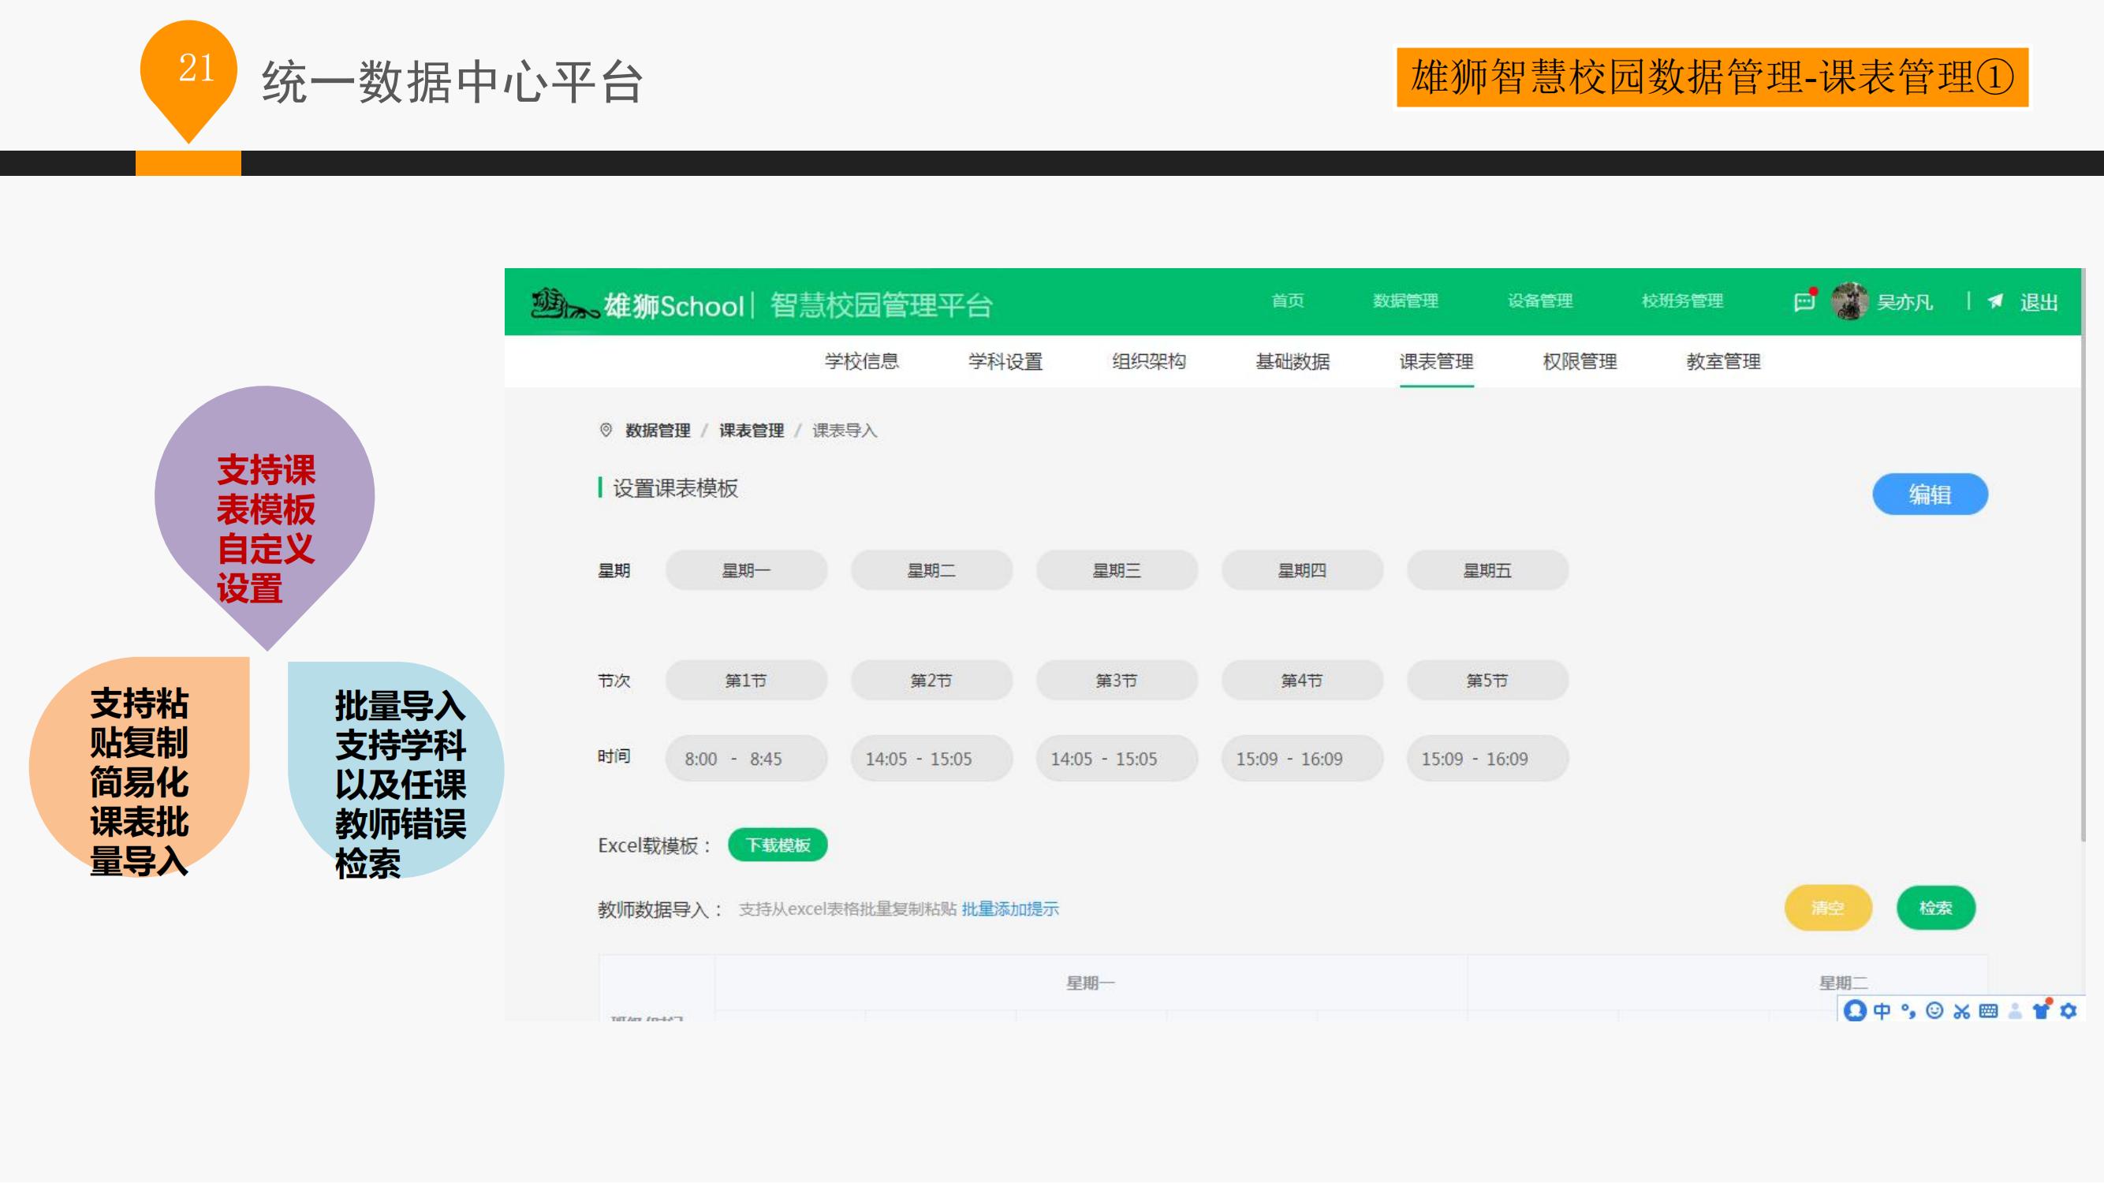
Task: Open the IME skin shirt icon
Action: [2041, 1009]
